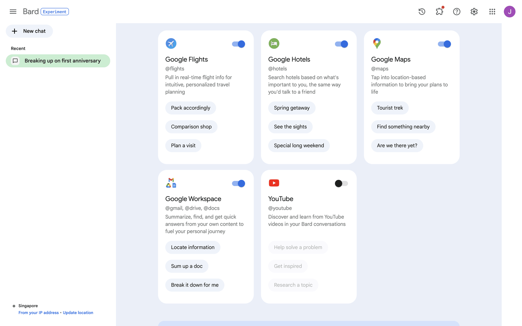Open the account avatar J
522x326 pixels.
[509, 11]
